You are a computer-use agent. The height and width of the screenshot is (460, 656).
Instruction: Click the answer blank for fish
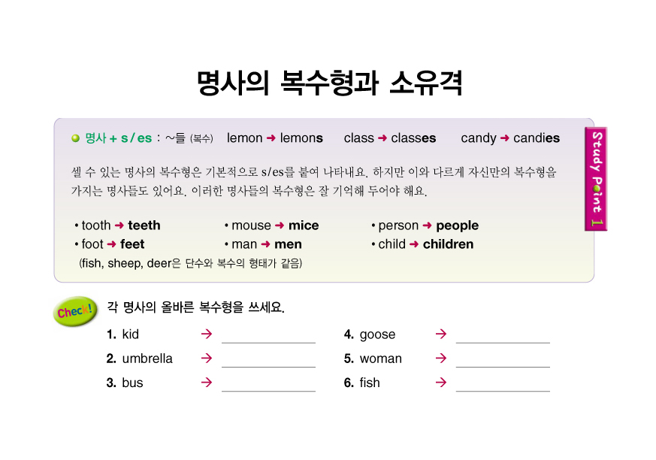click(x=503, y=384)
